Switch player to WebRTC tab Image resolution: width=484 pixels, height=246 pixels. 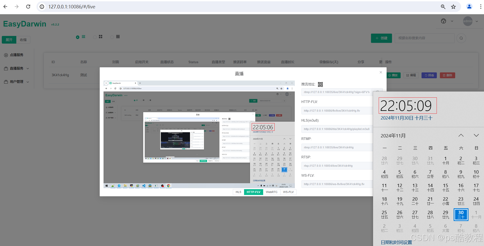point(272,192)
